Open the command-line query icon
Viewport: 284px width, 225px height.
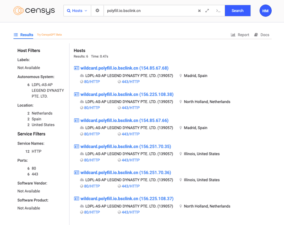218,11
